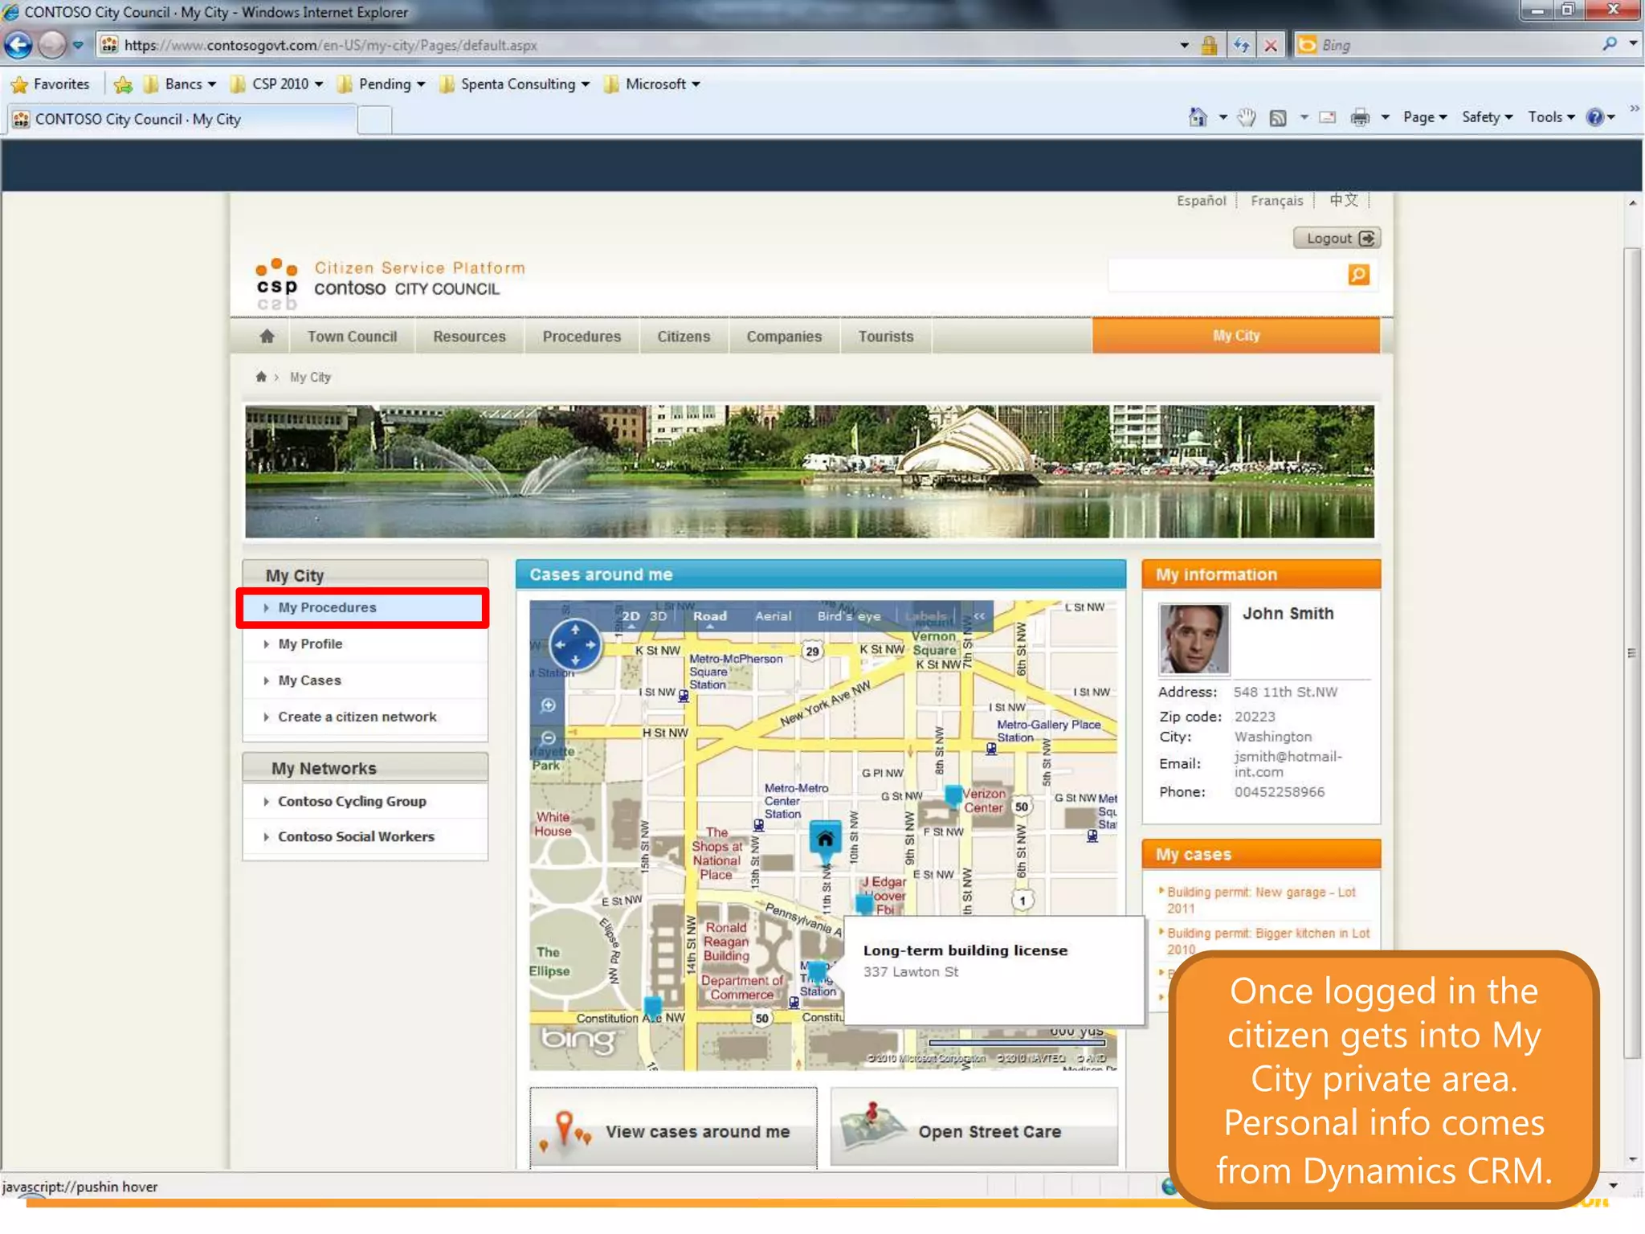Open the CSP 2010 favorites folder dropdown
Image resolution: width=1645 pixels, height=1234 pixels.
click(277, 84)
